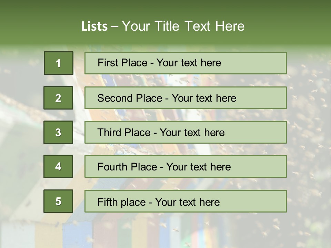Viewport: 331px width, 248px height.
Task: Click the words 'Fourth Place' in the fourth bar
Action: point(127,167)
